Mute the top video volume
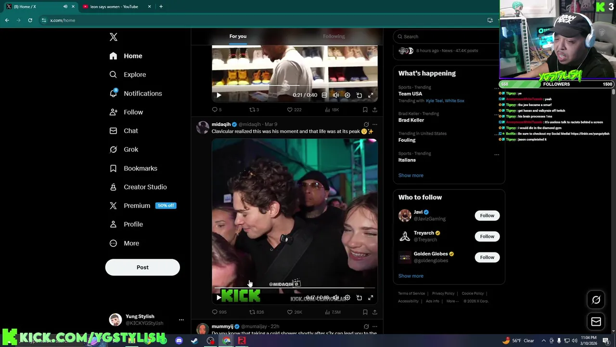Viewport: 616px width, 347px height. (x=336, y=95)
